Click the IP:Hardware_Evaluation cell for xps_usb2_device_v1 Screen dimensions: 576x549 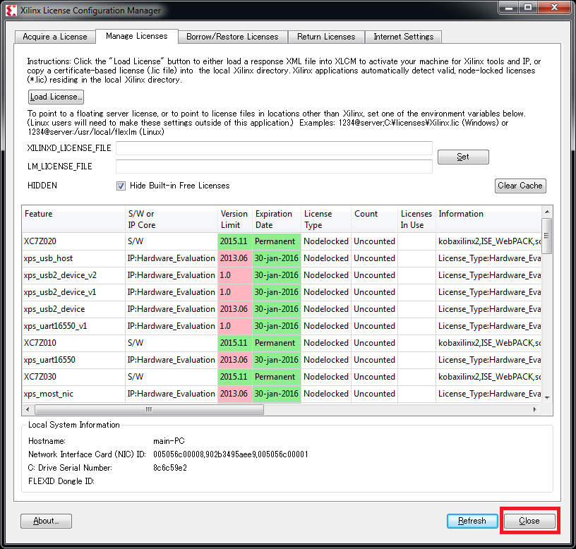click(x=172, y=292)
